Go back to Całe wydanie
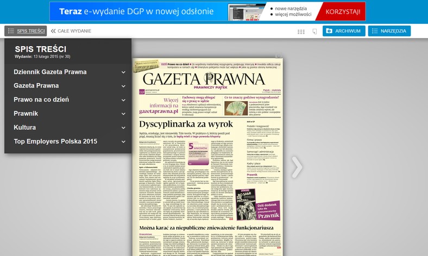428x256 pixels. (x=71, y=31)
